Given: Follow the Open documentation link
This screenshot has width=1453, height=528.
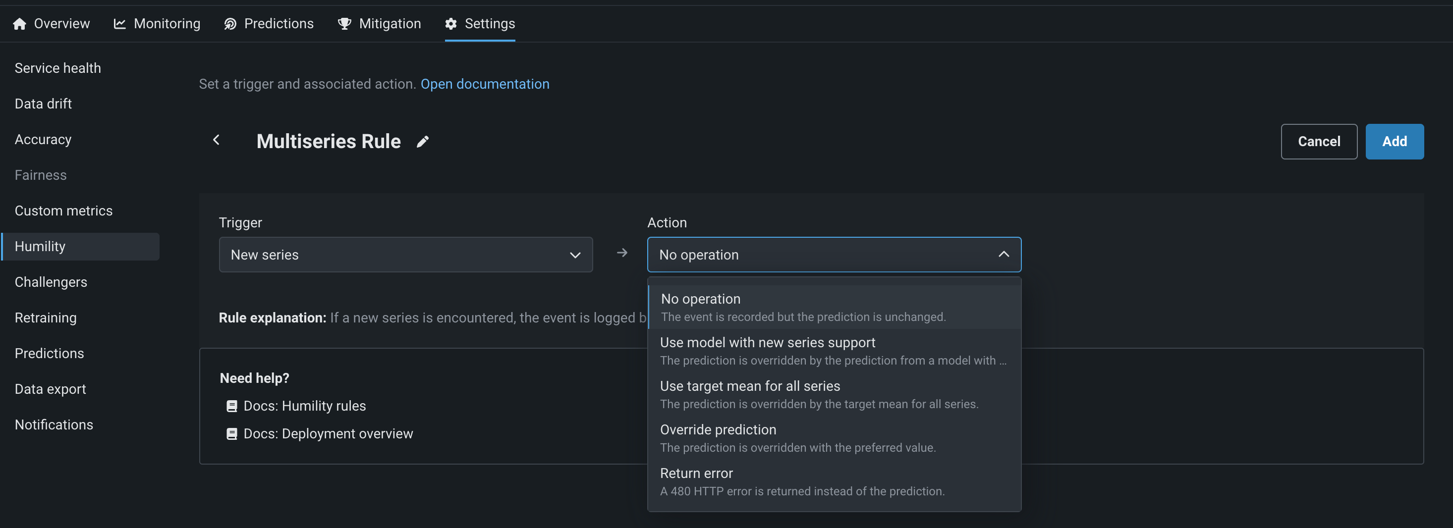Looking at the screenshot, I should point(485,84).
